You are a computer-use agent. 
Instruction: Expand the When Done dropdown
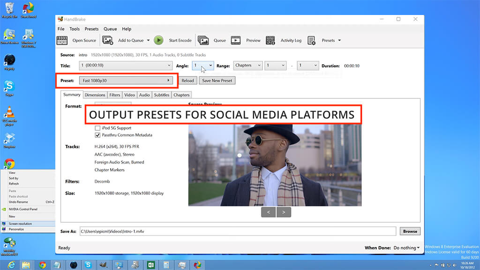click(x=406, y=247)
